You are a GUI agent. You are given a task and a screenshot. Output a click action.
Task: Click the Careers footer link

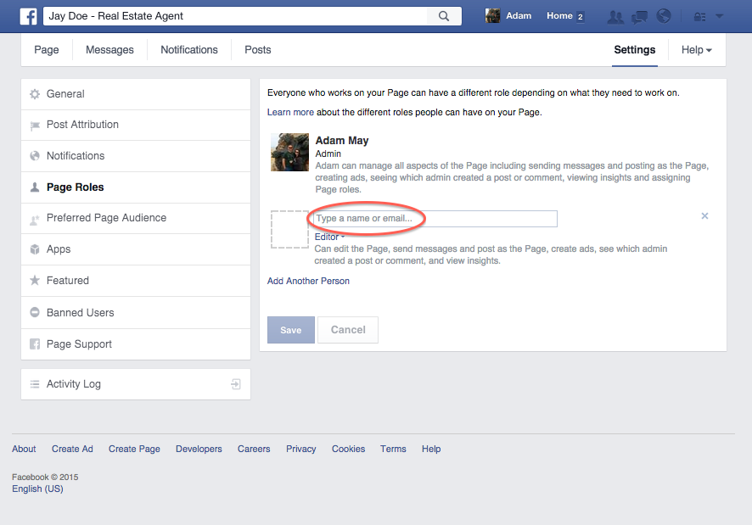pyautogui.click(x=254, y=449)
